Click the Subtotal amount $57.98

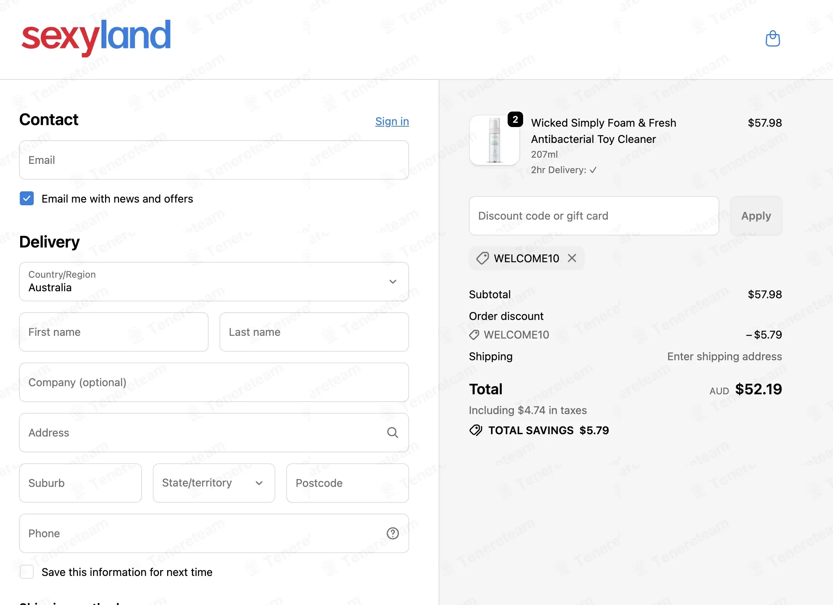click(765, 294)
